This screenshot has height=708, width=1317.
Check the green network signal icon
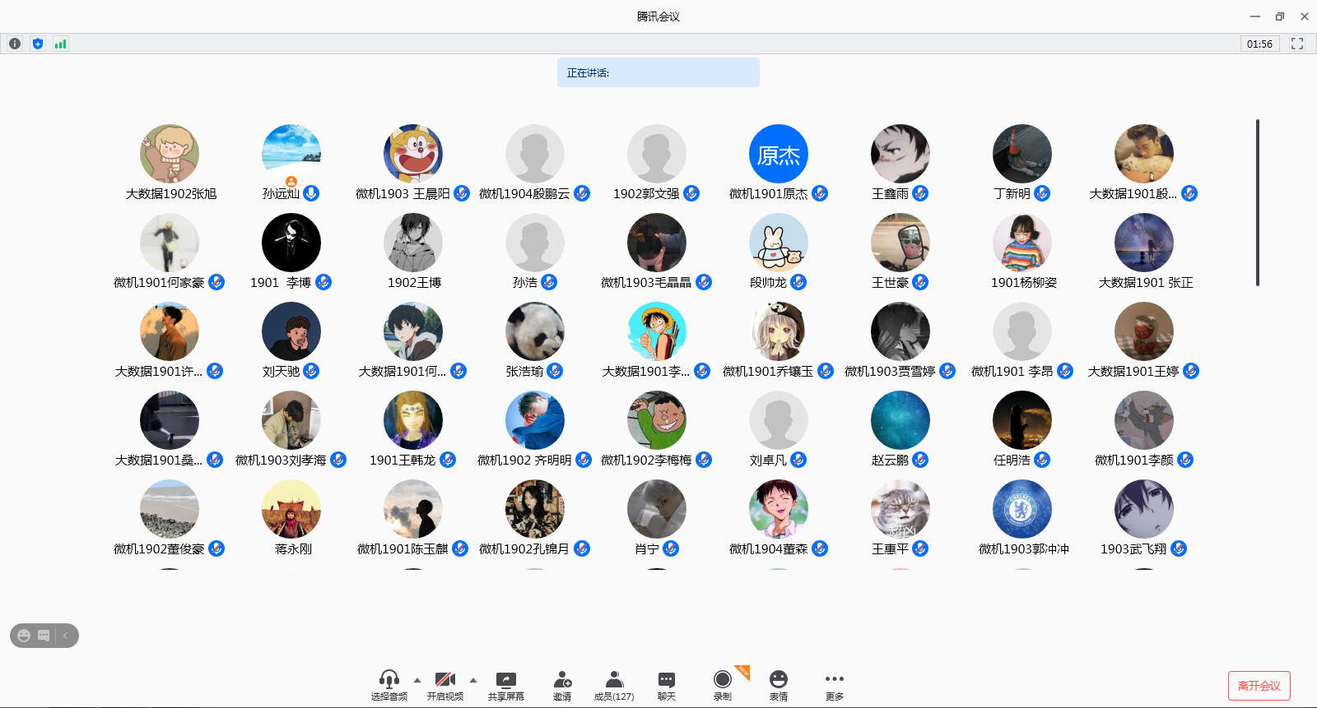(60, 44)
